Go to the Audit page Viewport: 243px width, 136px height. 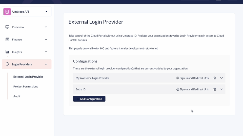tap(17, 96)
